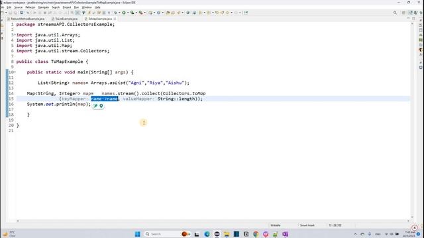Click the Search magnifier in Eclipse toolbar

click(395, 13)
